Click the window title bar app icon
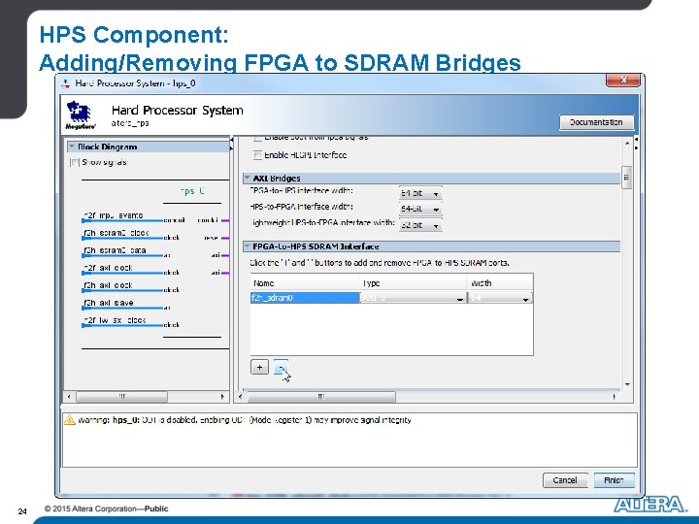Screen dimensions: 699x524 (x=66, y=82)
